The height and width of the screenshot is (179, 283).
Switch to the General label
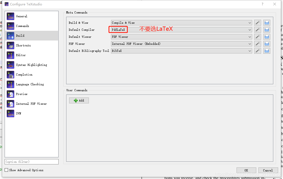[22, 16]
